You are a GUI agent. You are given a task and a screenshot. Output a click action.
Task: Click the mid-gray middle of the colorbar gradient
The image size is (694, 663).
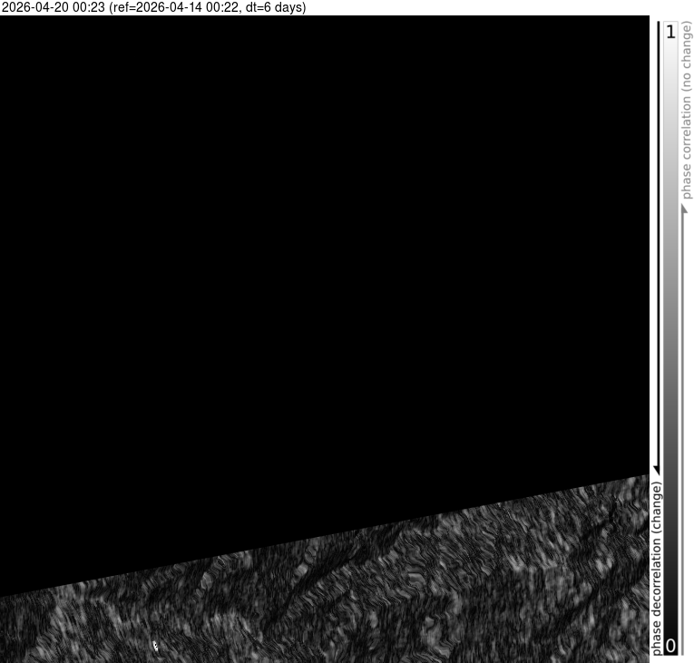pos(670,337)
